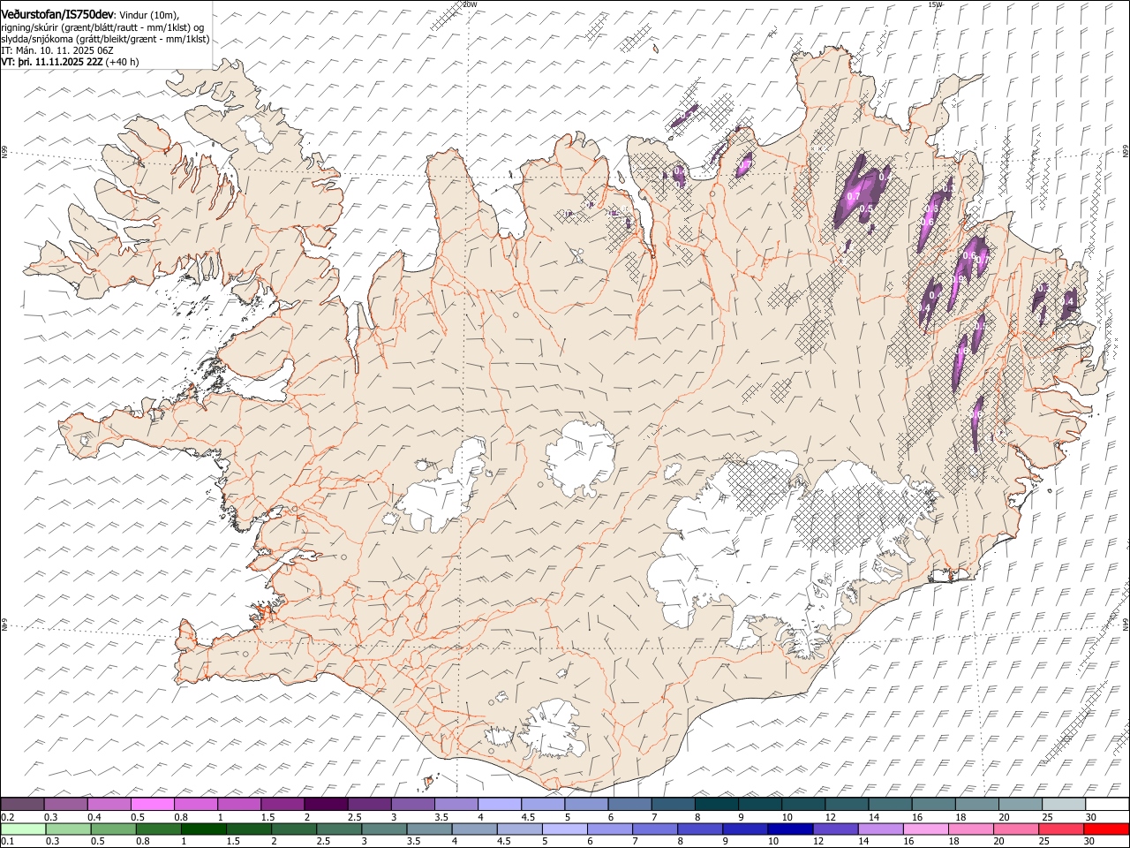Image resolution: width=1130 pixels, height=848 pixels.
Task: Pick the violet 12 swatch in lower scale
Action: [x=835, y=829]
